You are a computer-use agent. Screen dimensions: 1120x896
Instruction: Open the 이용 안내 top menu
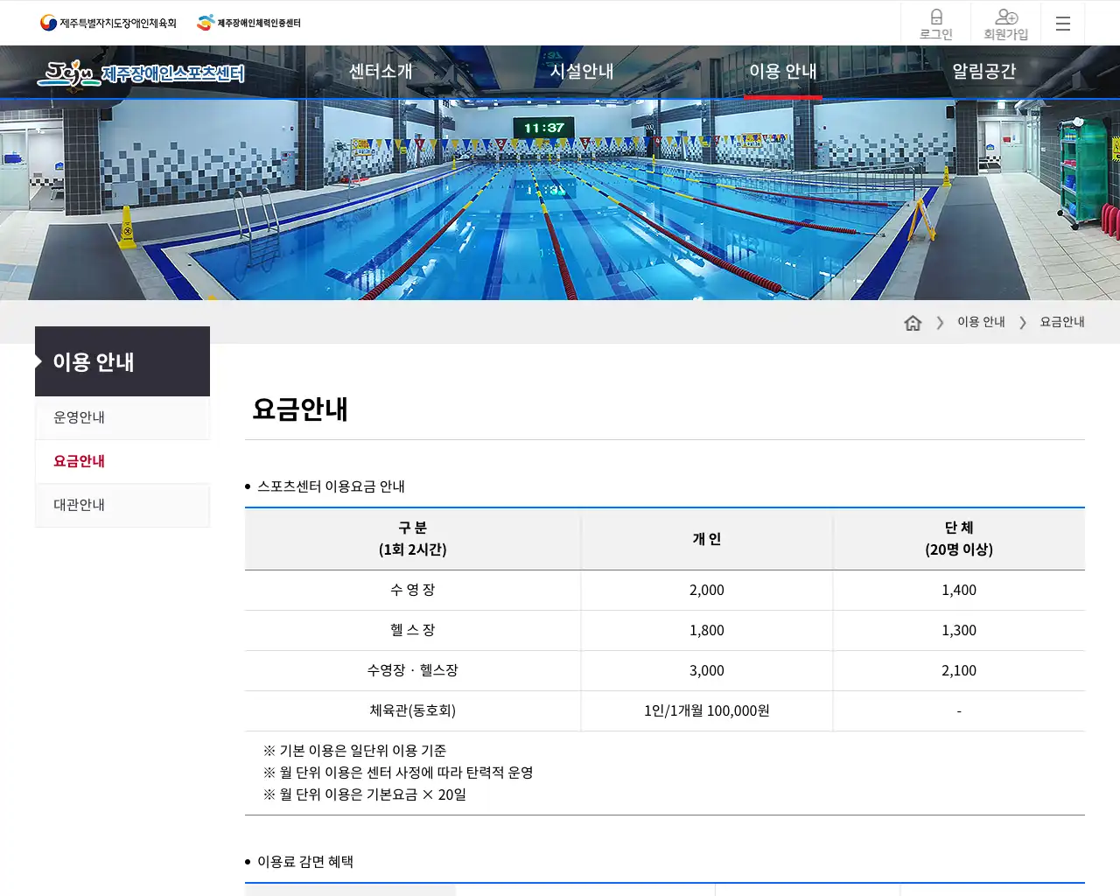[x=783, y=71]
